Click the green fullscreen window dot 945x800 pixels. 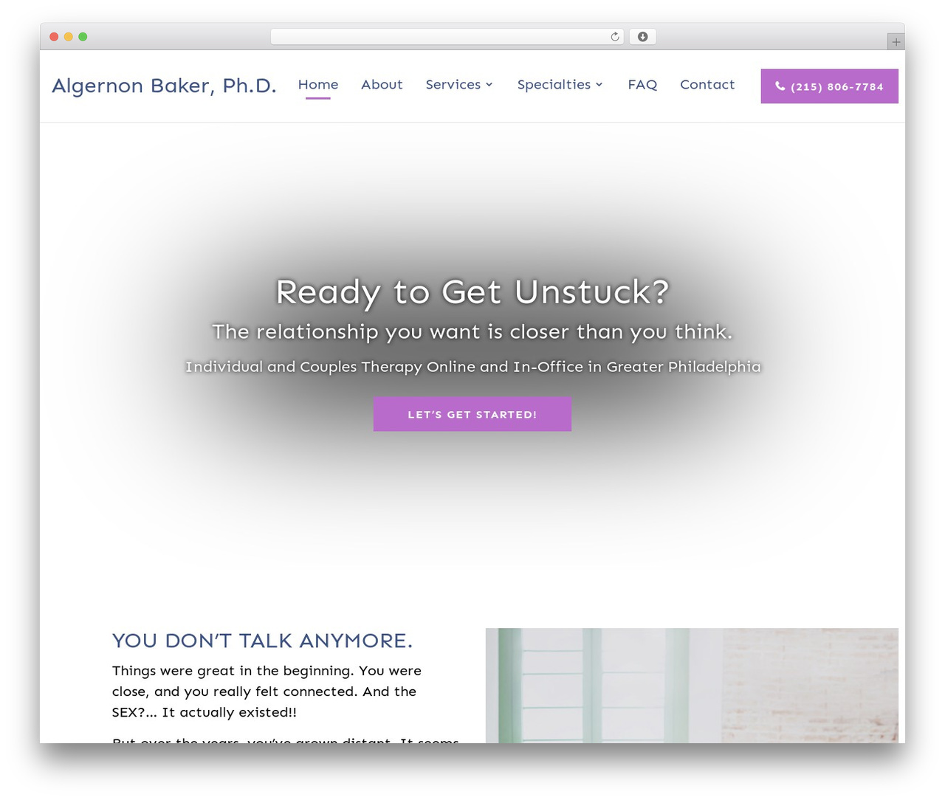point(83,37)
